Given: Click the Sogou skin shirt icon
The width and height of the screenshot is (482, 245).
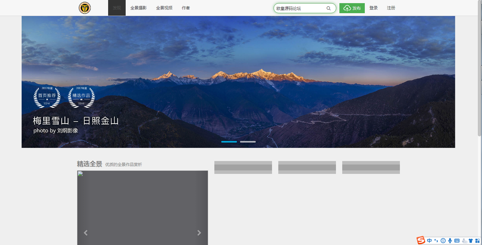Looking at the screenshot, I should pos(471,241).
